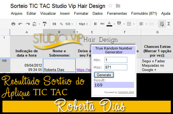Expand hidden columns with left arrow
Viewport: 173px width, 114px height.
pos(74,32)
